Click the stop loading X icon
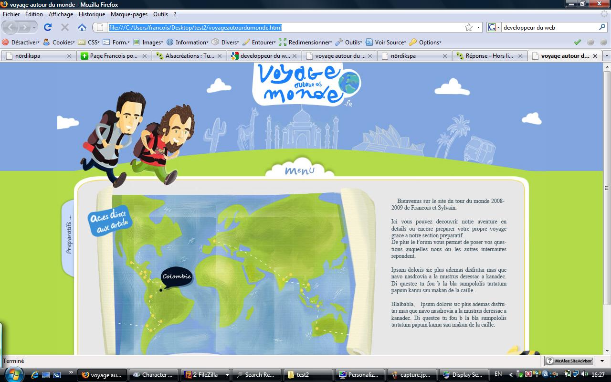The image size is (611, 382). coord(65,27)
